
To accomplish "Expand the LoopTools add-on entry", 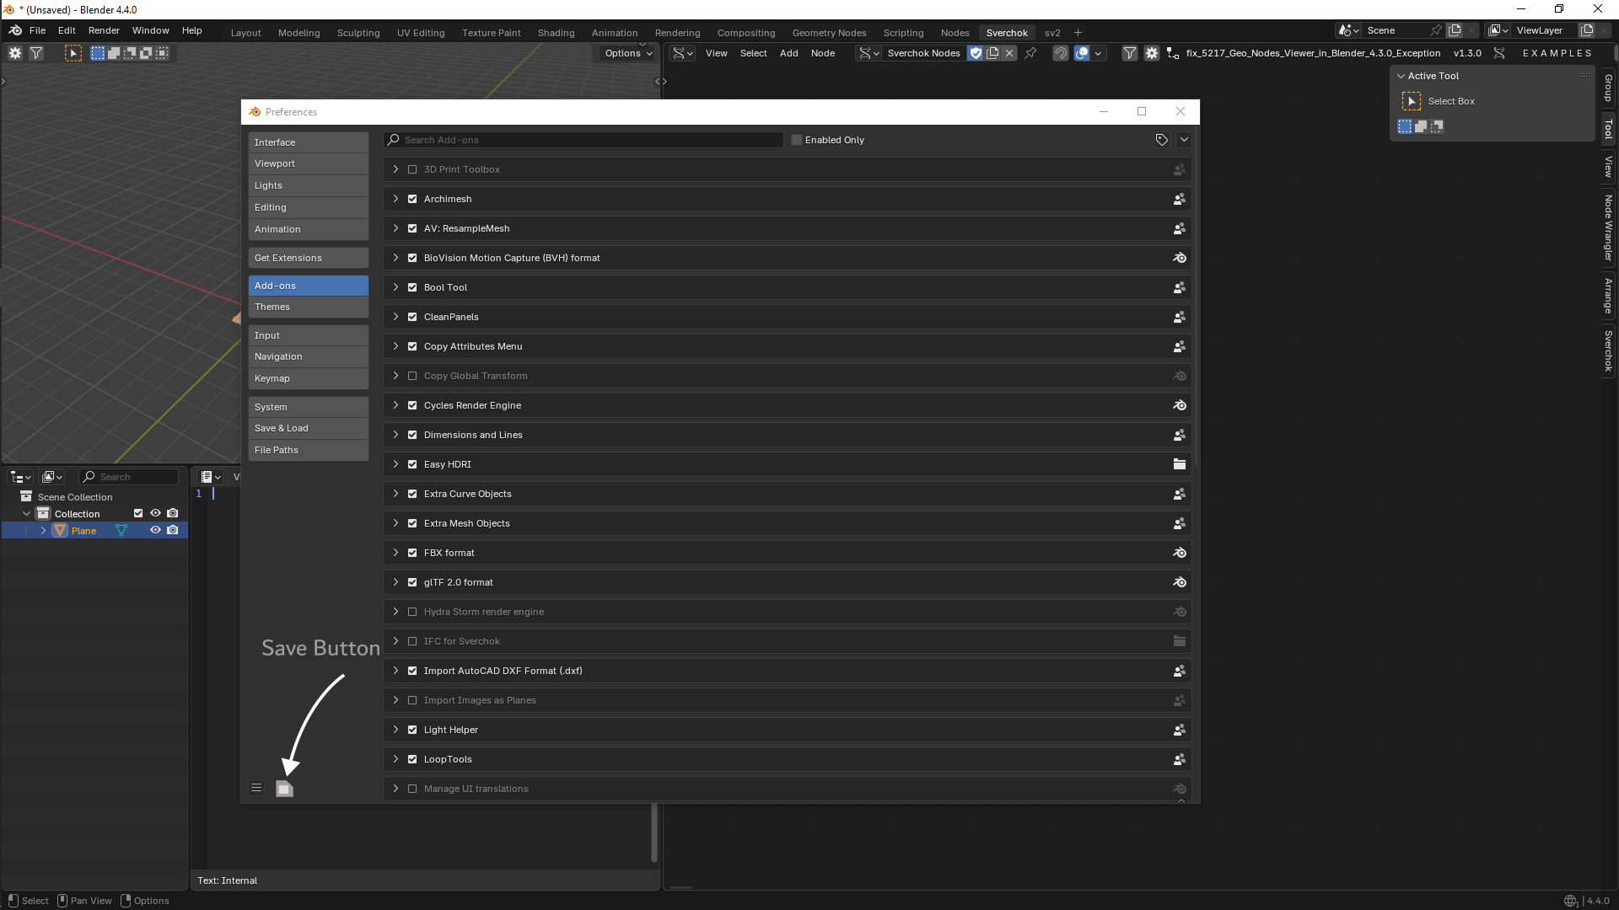I will click(x=395, y=759).
